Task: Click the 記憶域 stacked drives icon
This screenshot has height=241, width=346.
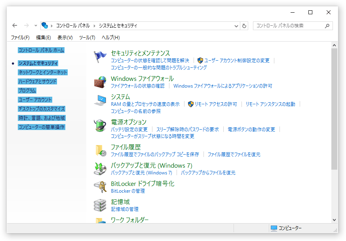Action: (100, 205)
